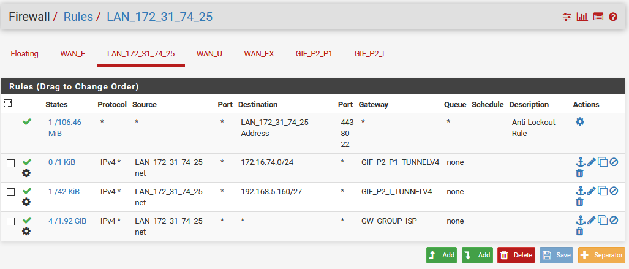
Task: Open the GIF_P2_P1 tab
Action: tap(314, 54)
